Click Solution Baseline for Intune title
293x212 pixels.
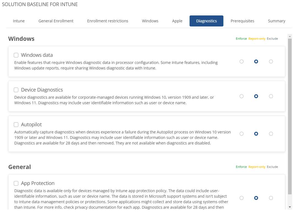[40, 4]
